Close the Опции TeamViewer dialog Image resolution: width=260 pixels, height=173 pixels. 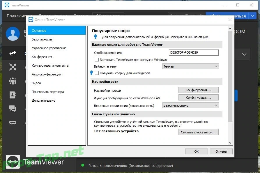(x=230, y=20)
